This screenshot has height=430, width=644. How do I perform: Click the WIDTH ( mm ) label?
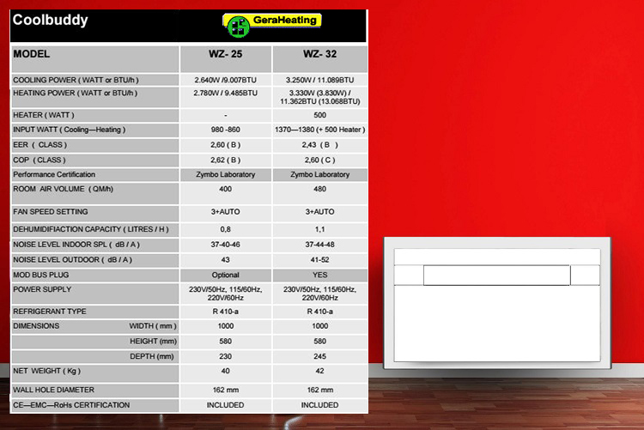click(153, 325)
